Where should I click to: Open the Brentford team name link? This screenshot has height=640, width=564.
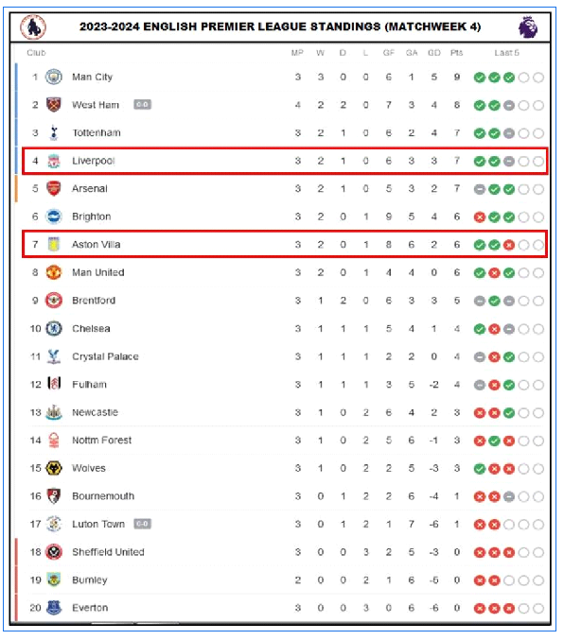[94, 301]
